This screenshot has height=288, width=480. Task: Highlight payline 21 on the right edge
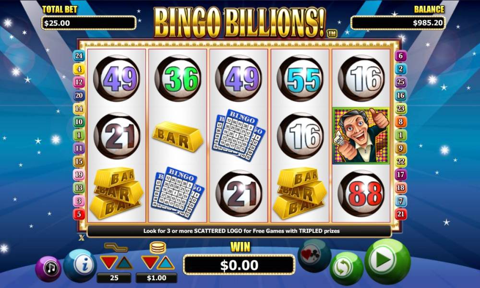[x=401, y=214]
